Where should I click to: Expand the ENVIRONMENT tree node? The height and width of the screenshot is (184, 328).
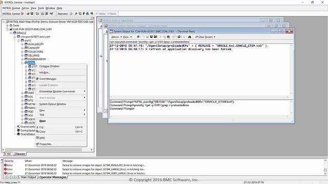[x=23, y=59]
